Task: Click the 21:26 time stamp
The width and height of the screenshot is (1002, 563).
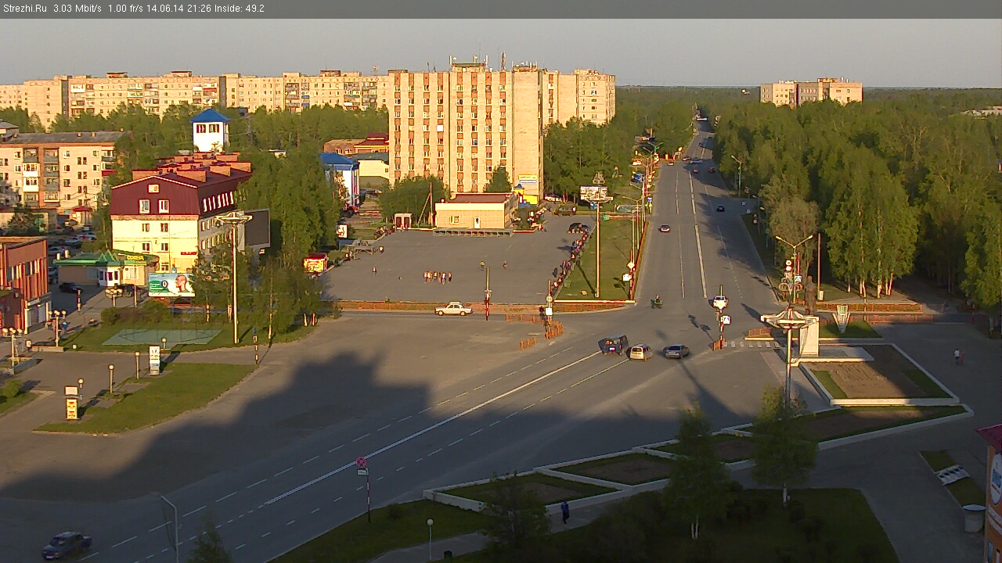Action: (200, 9)
